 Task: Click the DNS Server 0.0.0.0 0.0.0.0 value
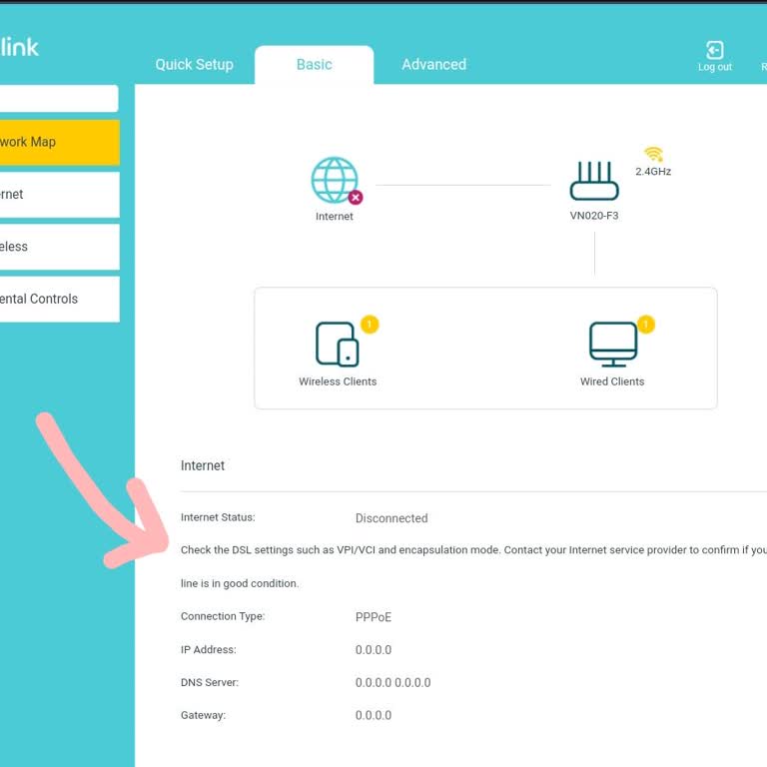coord(392,683)
